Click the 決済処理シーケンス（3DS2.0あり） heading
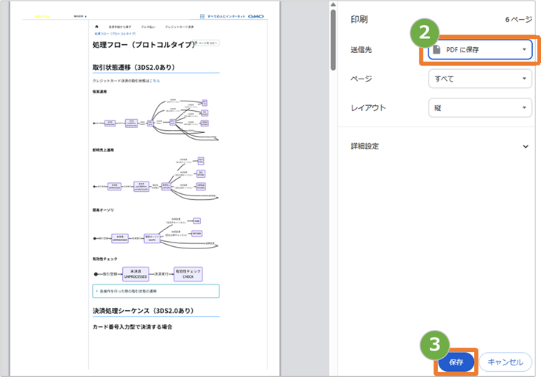Image resolution: width=541 pixels, height=377 pixels. click(144, 310)
